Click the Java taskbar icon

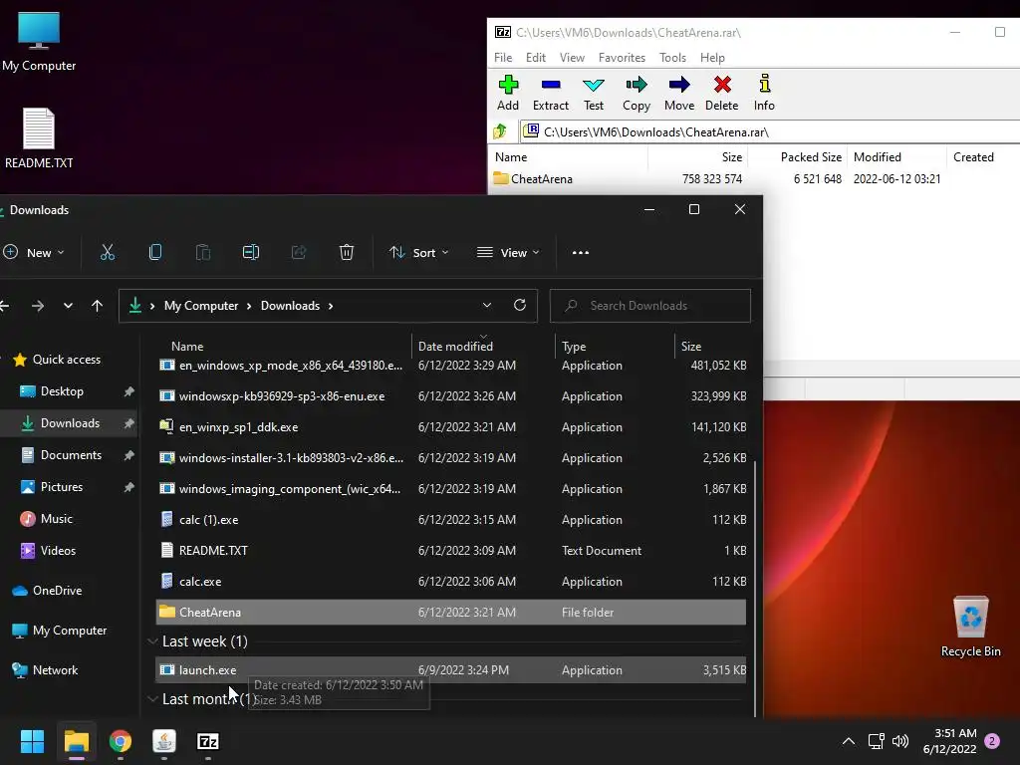pos(164,741)
